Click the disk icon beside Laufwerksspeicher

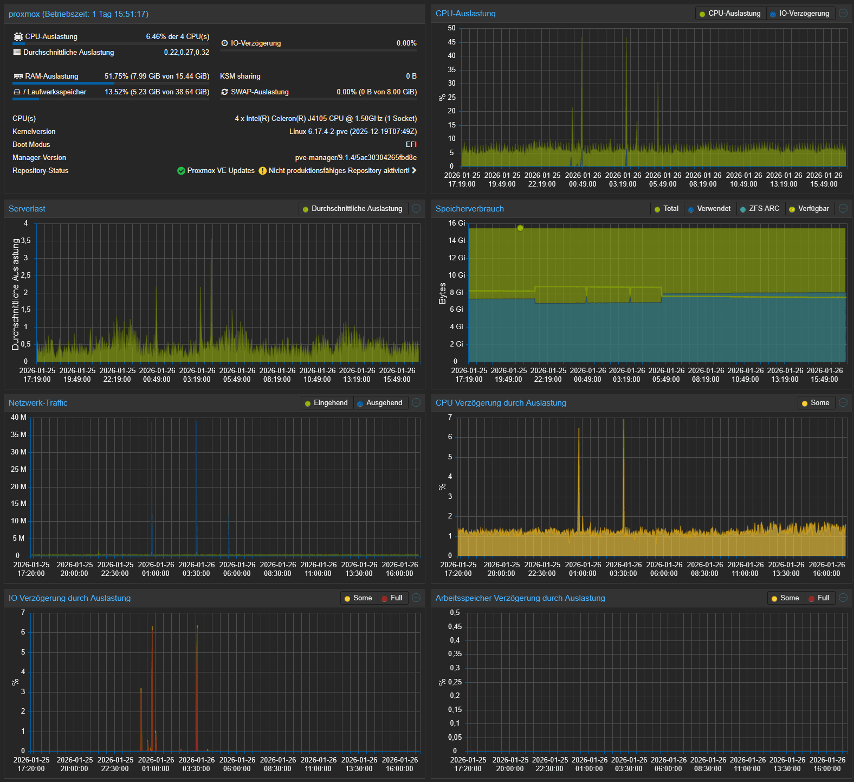[x=17, y=92]
